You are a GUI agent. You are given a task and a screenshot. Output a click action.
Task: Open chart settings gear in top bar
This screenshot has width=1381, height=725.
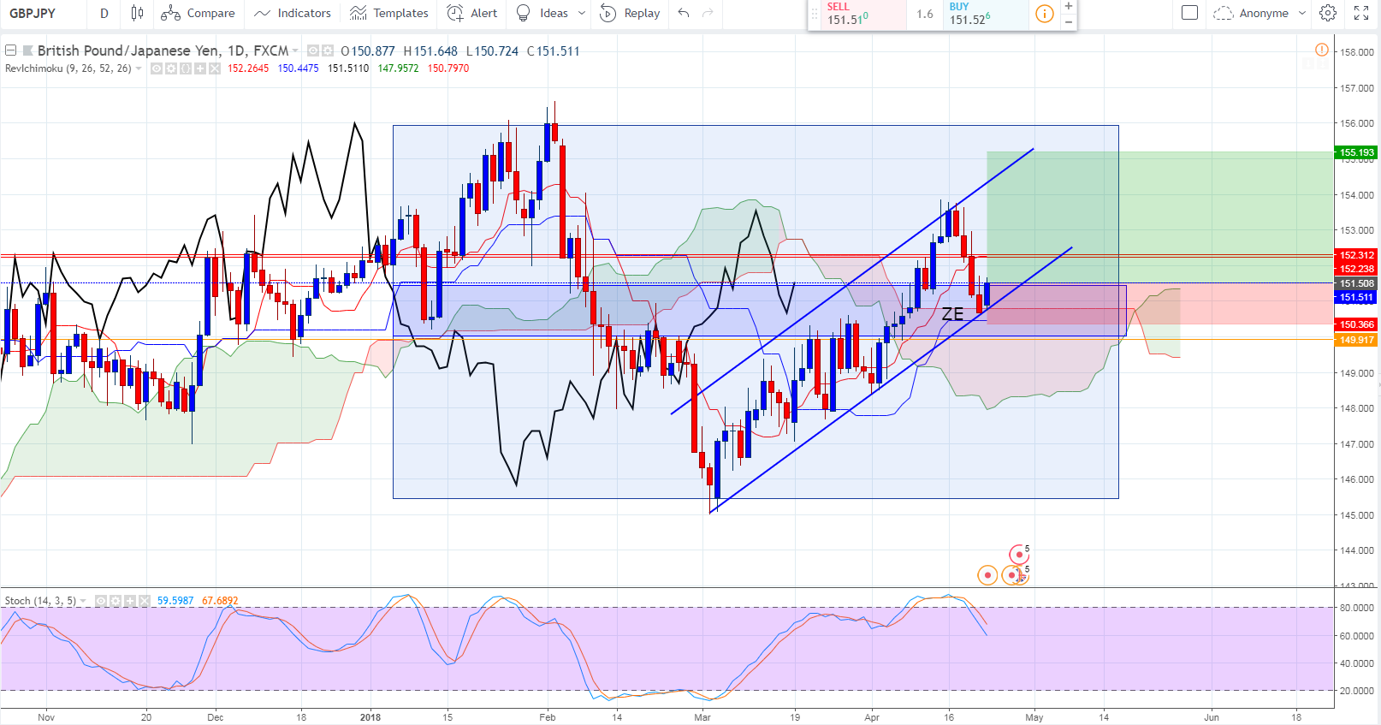[x=1328, y=13]
